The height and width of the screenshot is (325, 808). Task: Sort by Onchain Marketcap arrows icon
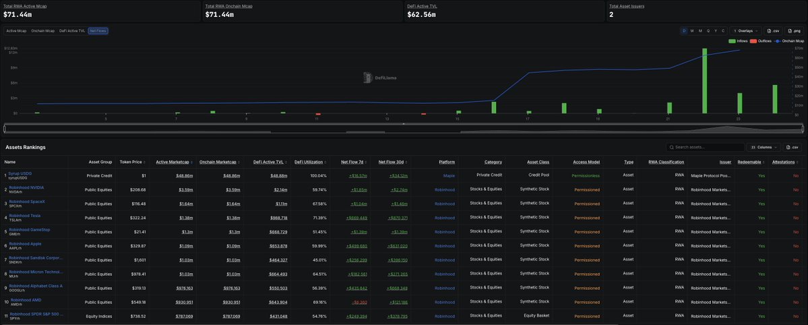tap(239, 162)
